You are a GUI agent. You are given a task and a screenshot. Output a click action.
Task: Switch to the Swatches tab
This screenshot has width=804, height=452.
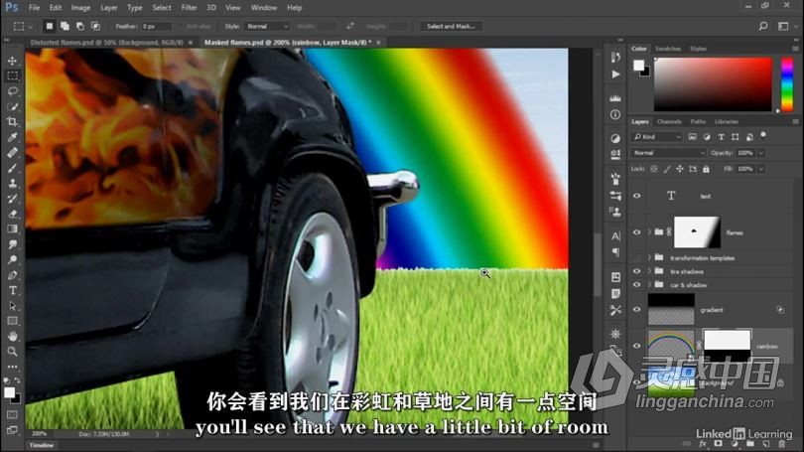click(x=668, y=49)
